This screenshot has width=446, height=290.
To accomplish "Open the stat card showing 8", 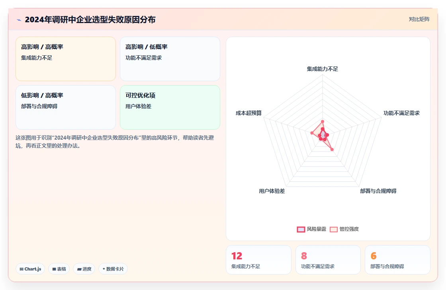I will 328,260.
